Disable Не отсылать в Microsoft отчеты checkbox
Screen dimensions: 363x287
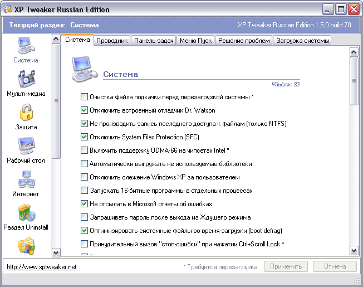(x=85, y=204)
